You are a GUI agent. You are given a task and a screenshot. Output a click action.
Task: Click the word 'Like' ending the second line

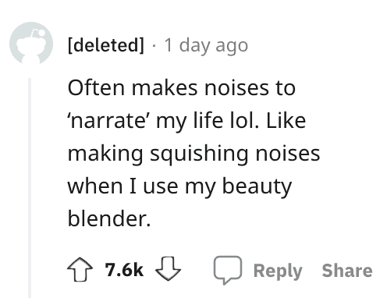(x=286, y=121)
